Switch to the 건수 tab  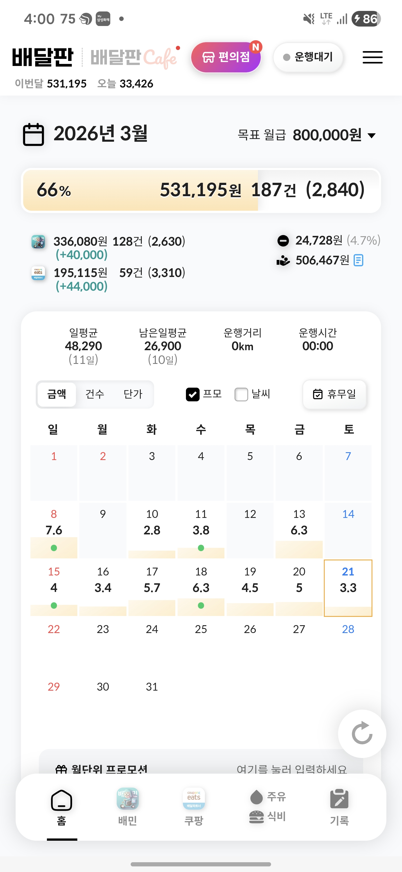pos(95,394)
